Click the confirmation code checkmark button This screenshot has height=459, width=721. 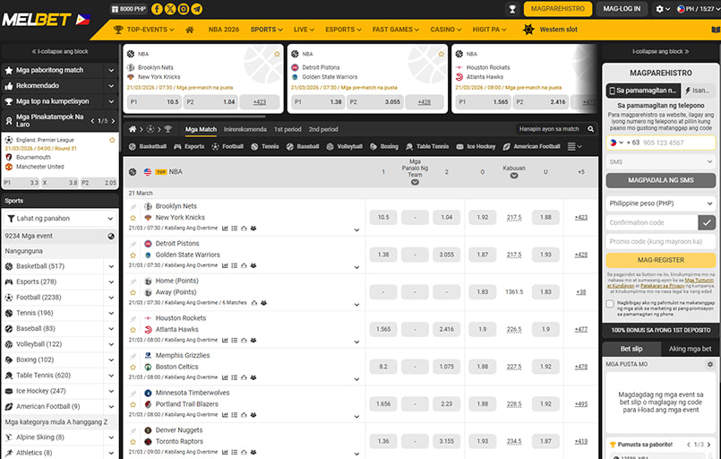click(707, 222)
